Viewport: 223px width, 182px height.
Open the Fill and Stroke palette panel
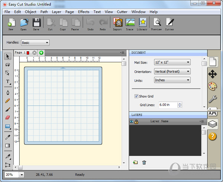[x=213, y=86]
